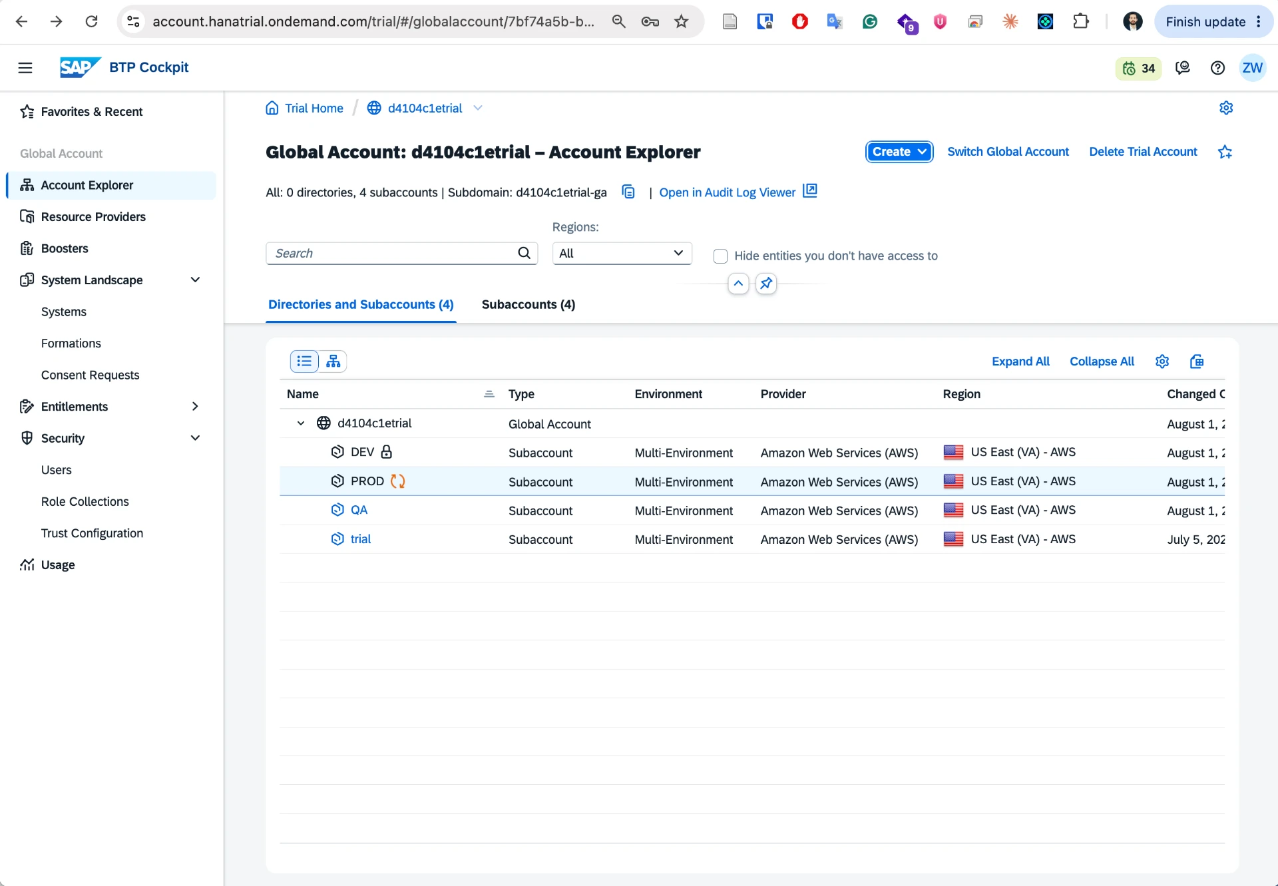Open Boosters in sidebar

pyautogui.click(x=65, y=248)
